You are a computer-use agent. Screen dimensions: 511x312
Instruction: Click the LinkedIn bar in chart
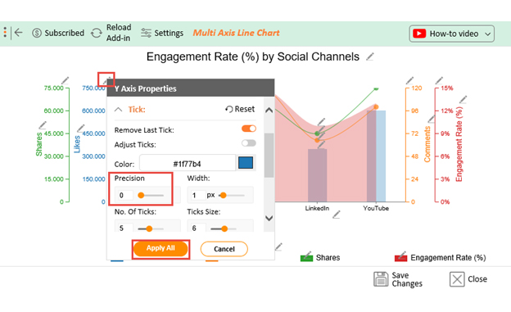click(x=317, y=175)
